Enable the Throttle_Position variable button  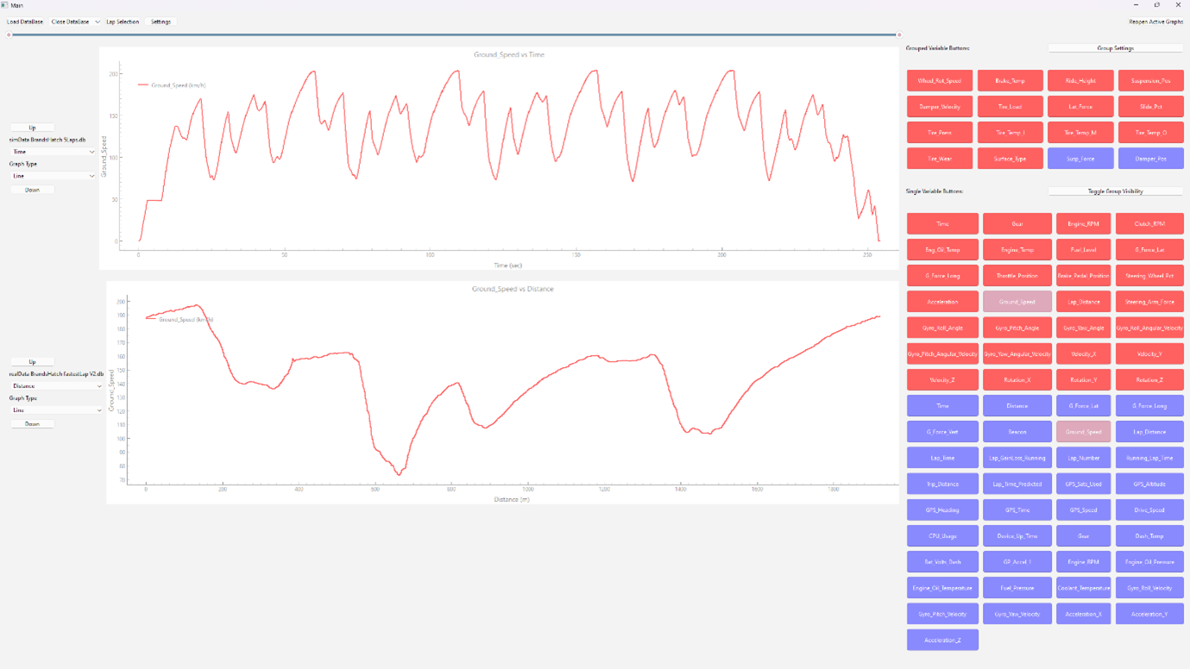pos(1017,276)
